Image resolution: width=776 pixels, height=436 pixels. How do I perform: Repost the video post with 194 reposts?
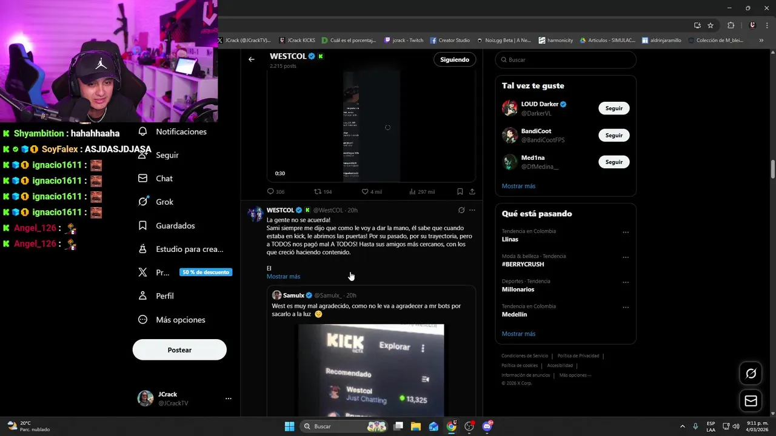click(x=323, y=191)
